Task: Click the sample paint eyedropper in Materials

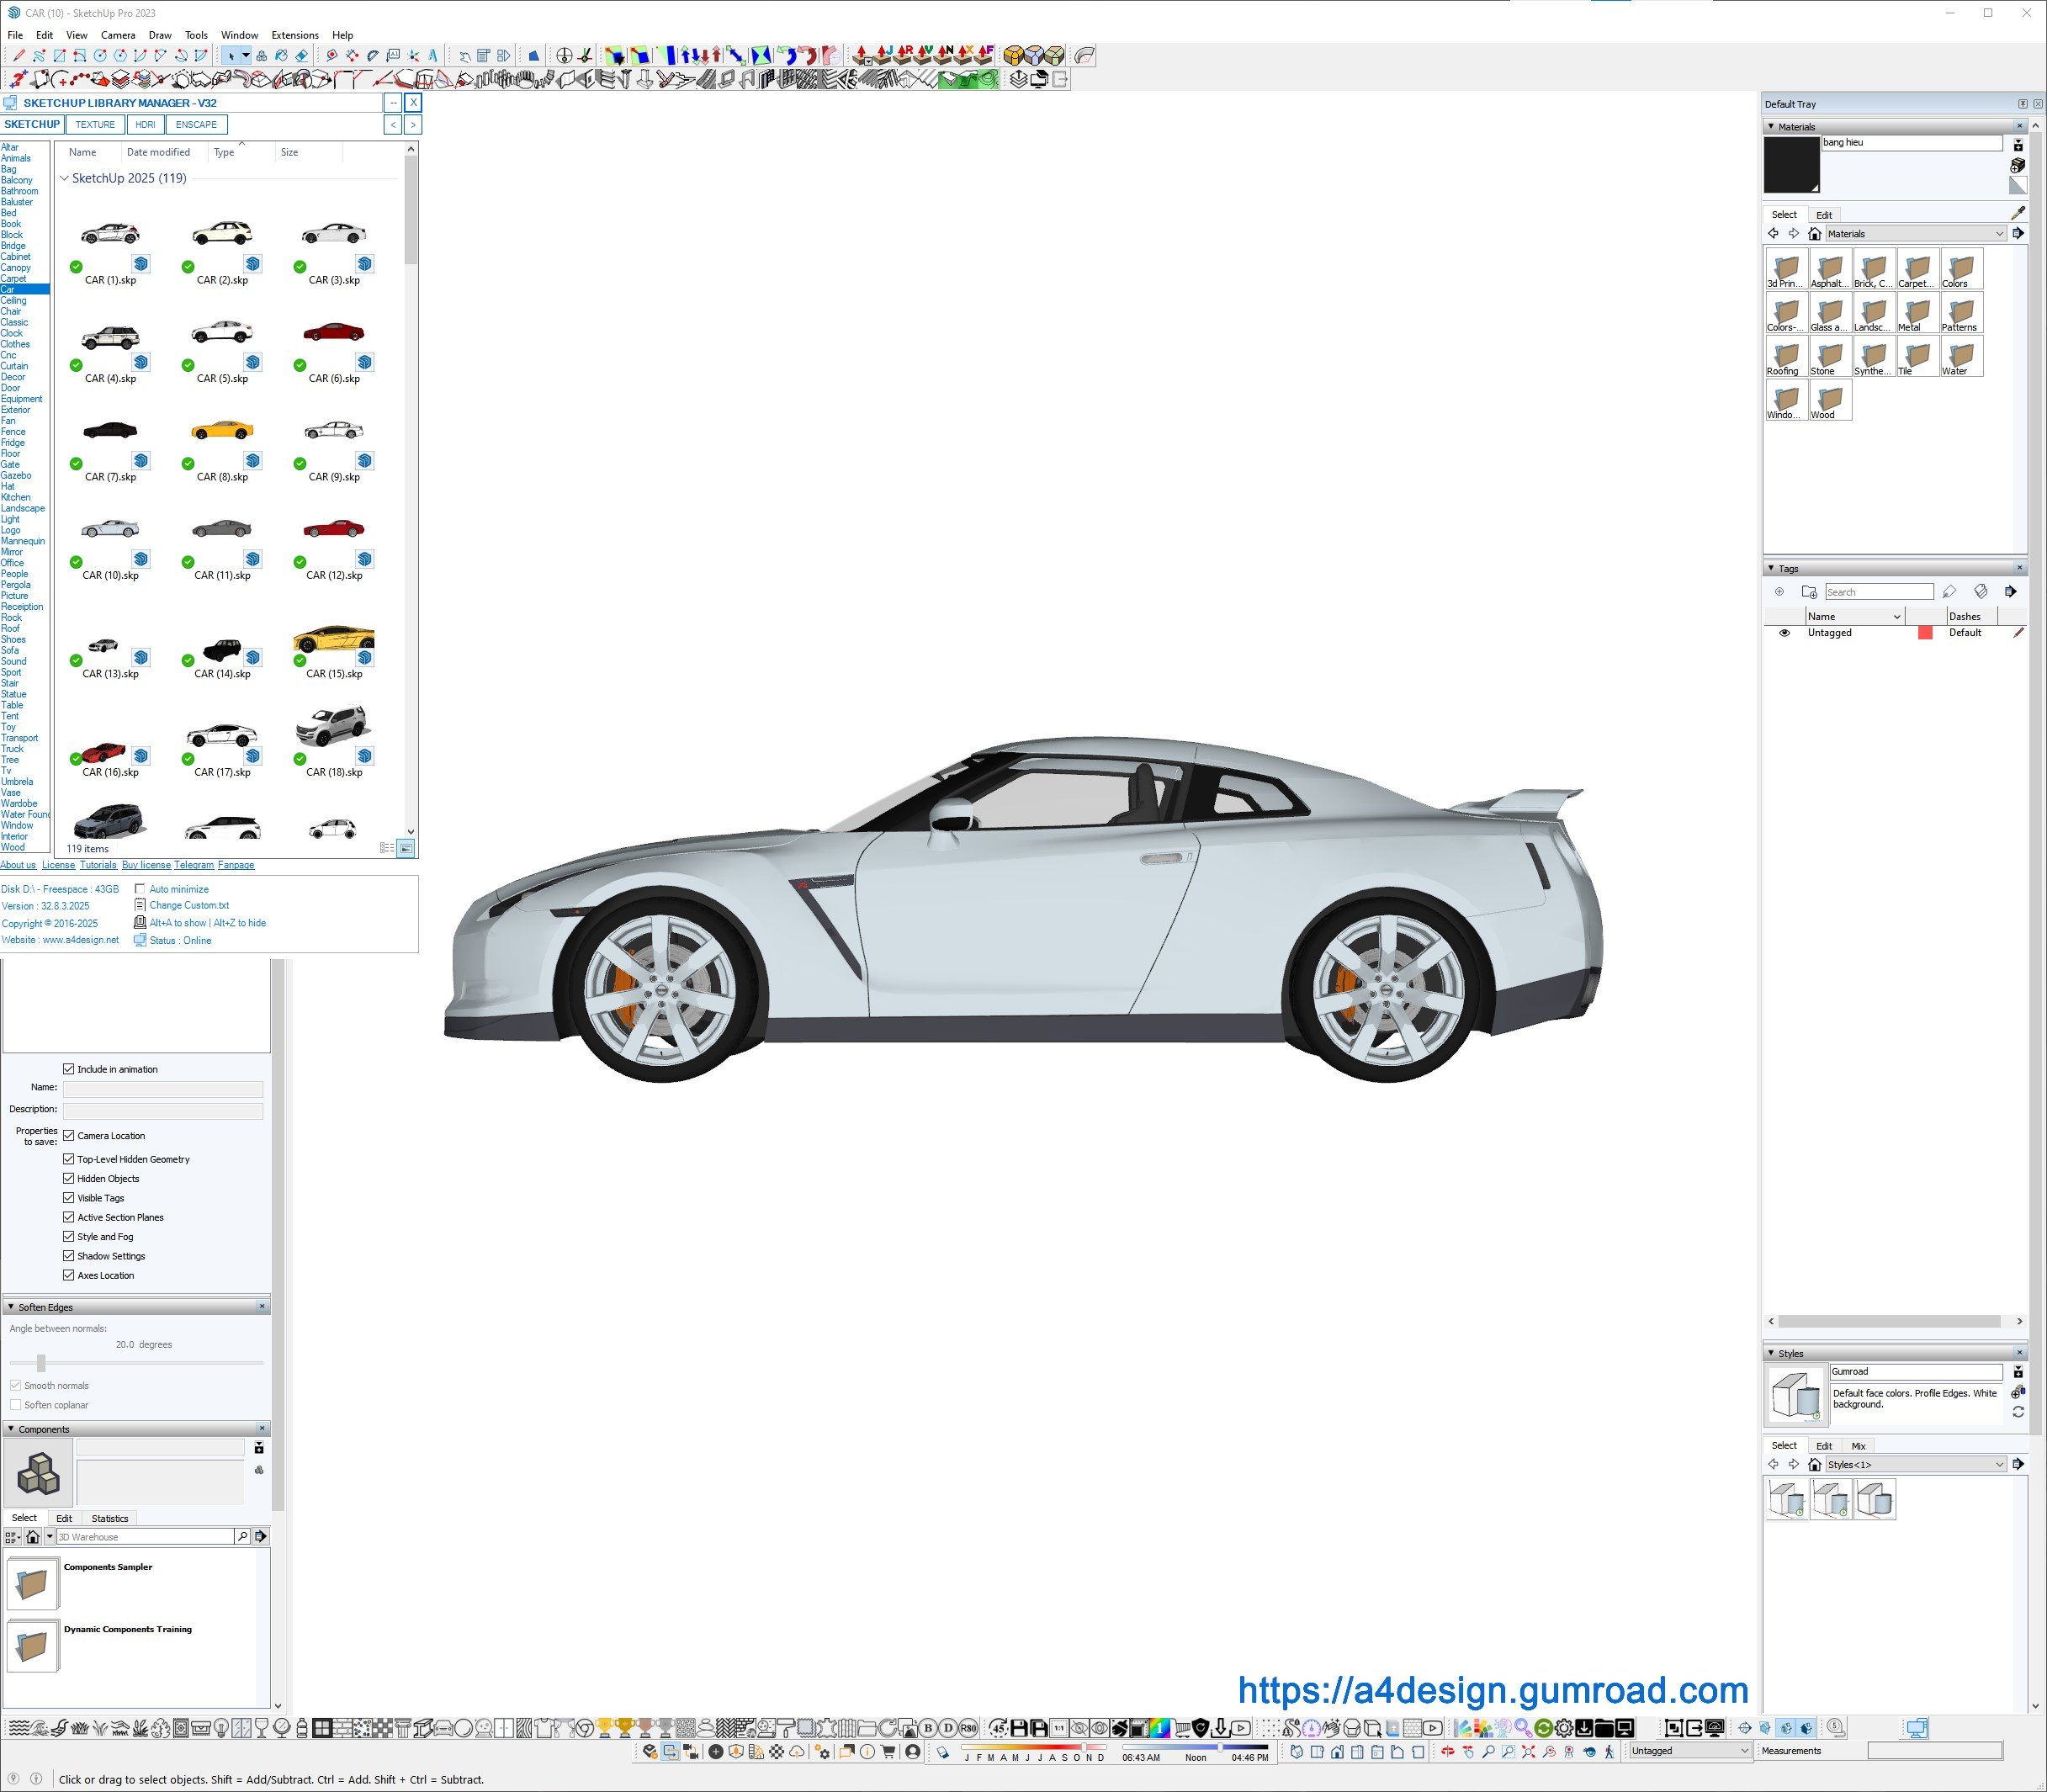Action: coord(2017,213)
